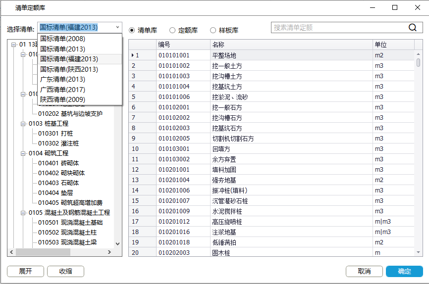Select tree item 010502 现浇混凝土柱
The width and height of the screenshot is (429, 284).
[x=67, y=233]
